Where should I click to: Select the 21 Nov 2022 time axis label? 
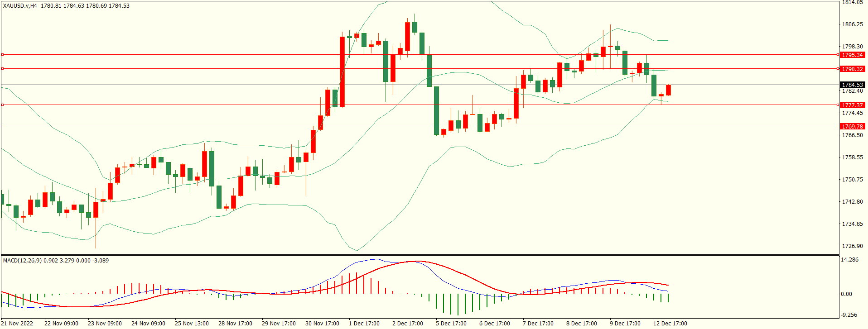tap(18, 324)
